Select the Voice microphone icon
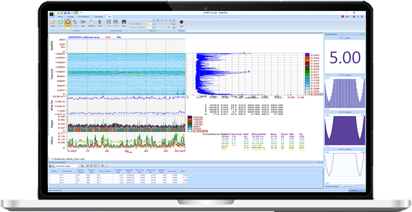The height and width of the screenshot is (212, 412). (x=100, y=24)
